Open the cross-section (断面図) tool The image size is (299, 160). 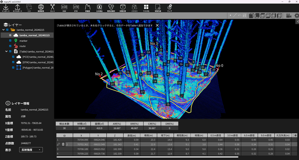(x=88, y=8)
